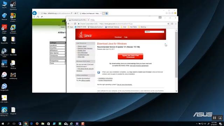Click taskbar search magnifier
This screenshot has width=224, height=126.
point(8,124)
